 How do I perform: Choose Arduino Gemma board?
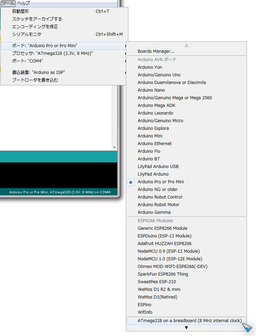(186, 212)
